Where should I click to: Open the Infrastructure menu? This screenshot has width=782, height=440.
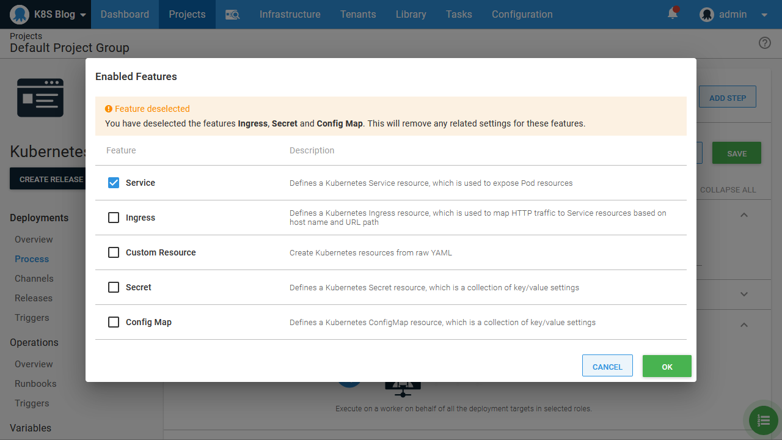pos(290,14)
